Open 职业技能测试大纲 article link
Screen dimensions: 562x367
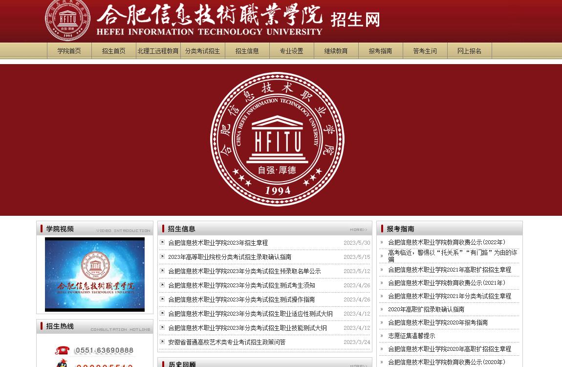(x=248, y=328)
